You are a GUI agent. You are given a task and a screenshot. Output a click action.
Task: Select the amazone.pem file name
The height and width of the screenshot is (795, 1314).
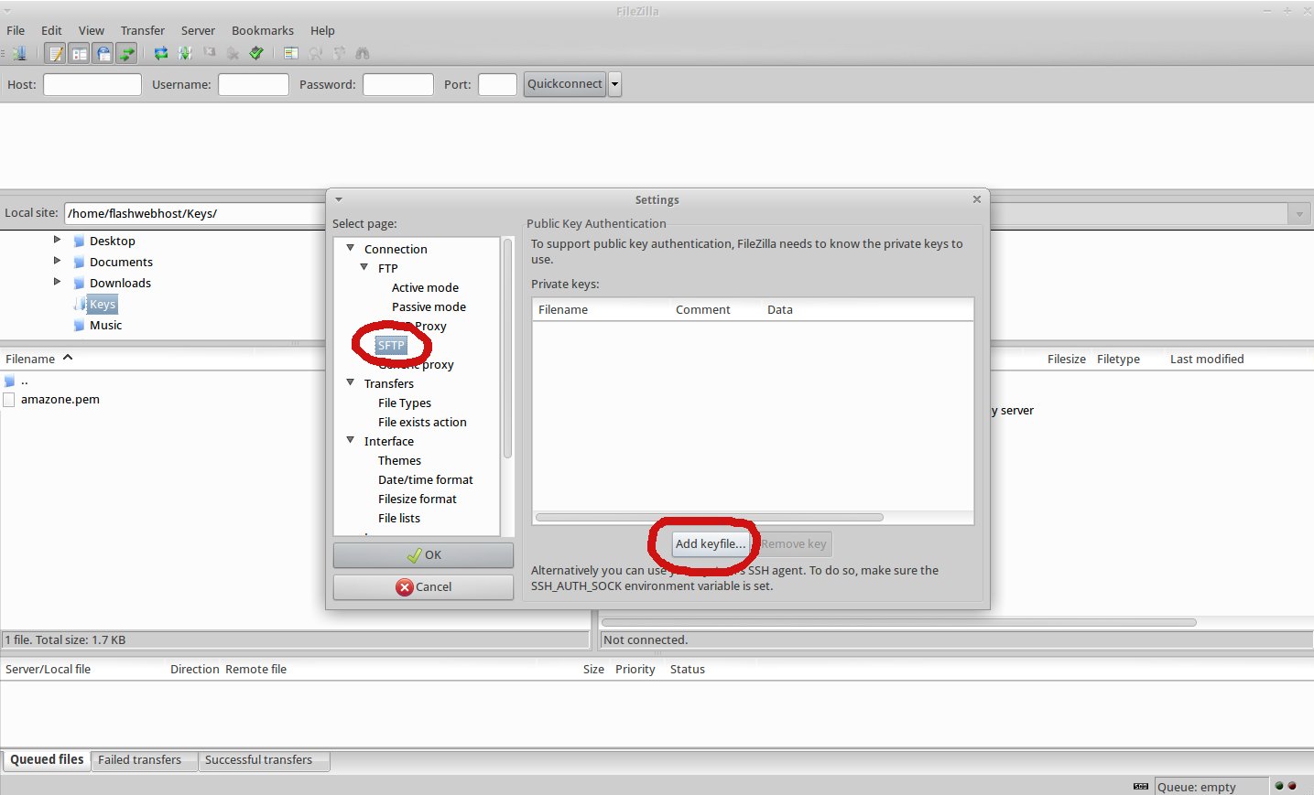coord(60,400)
